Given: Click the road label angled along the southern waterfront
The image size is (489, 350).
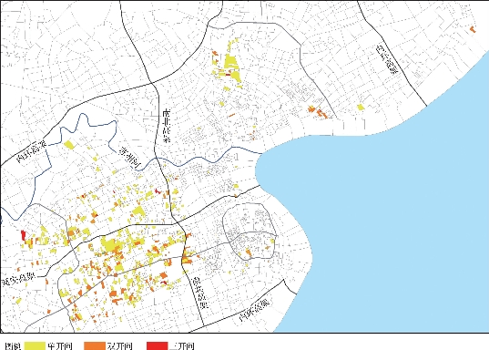Looking at the screenshot, I should (254, 311).
